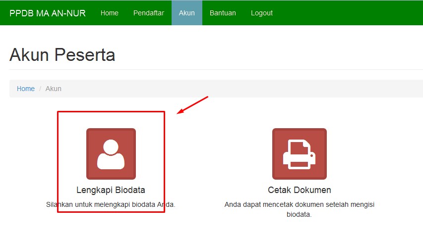
Task: Click the Lengkapi Biodata user icon
Action: (111, 153)
